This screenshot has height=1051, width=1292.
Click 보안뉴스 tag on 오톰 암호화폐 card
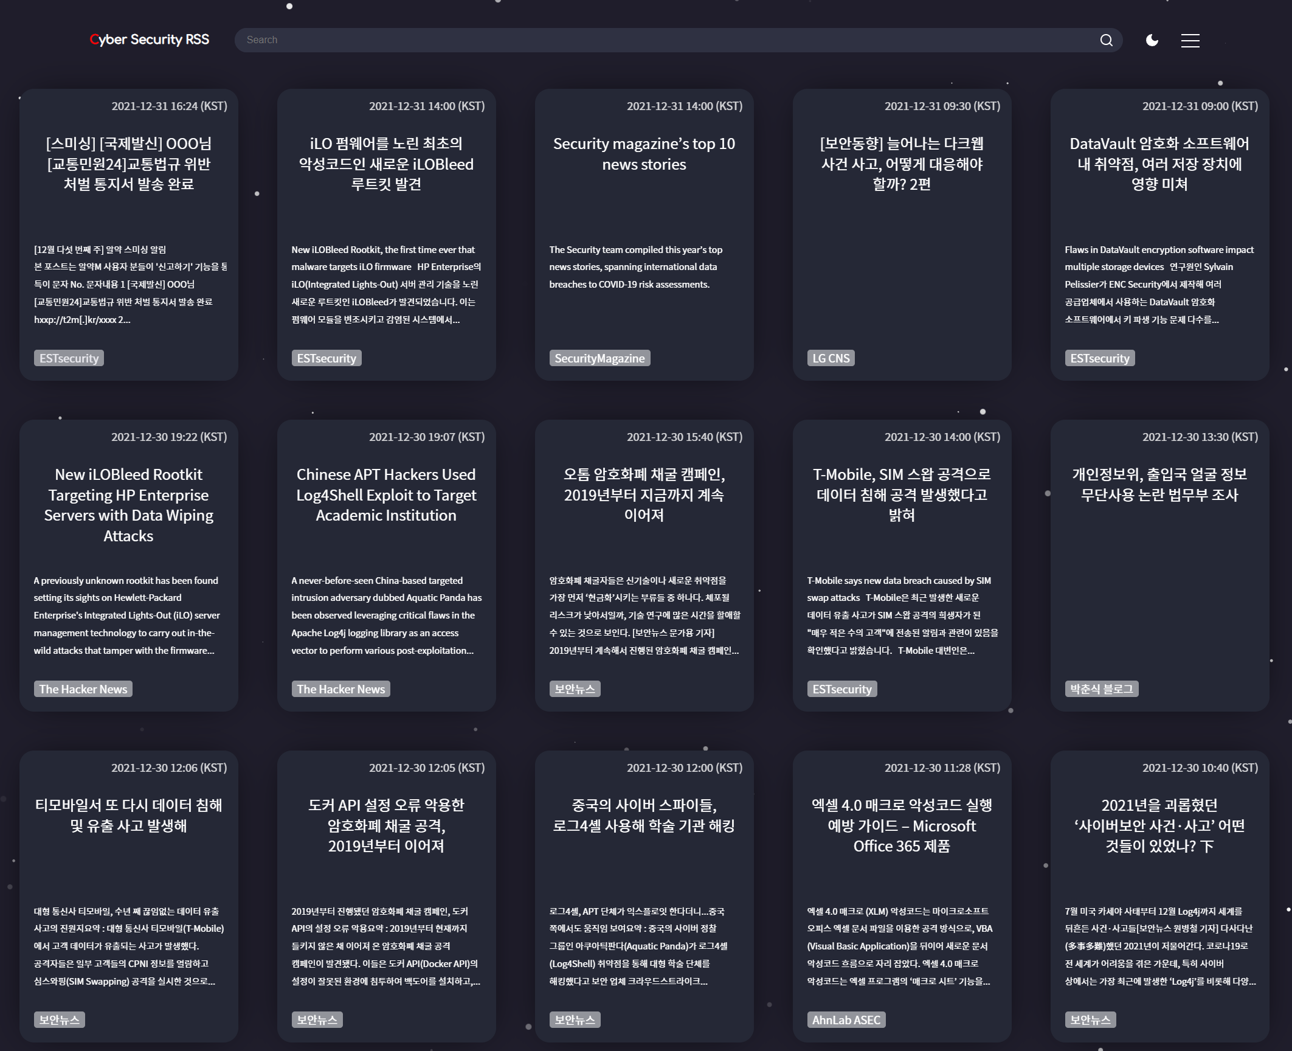pos(574,689)
